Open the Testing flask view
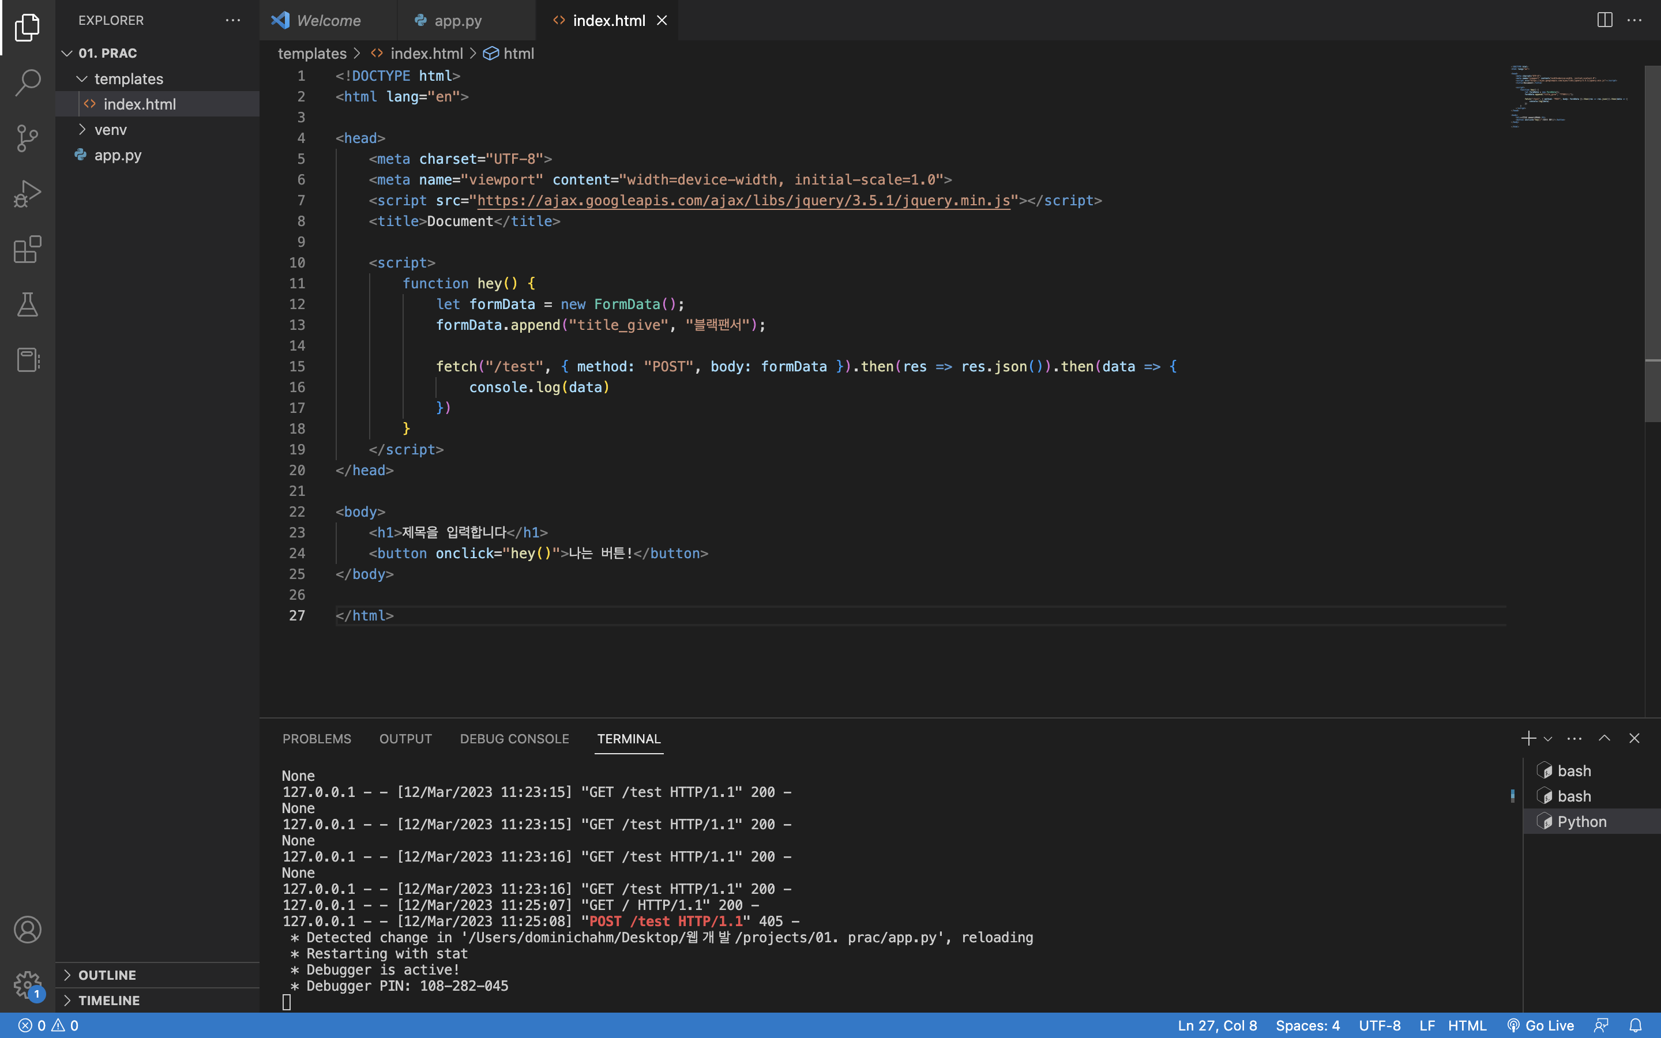The image size is (1661, 1038). pyautogui.click(x=28, y=304)
